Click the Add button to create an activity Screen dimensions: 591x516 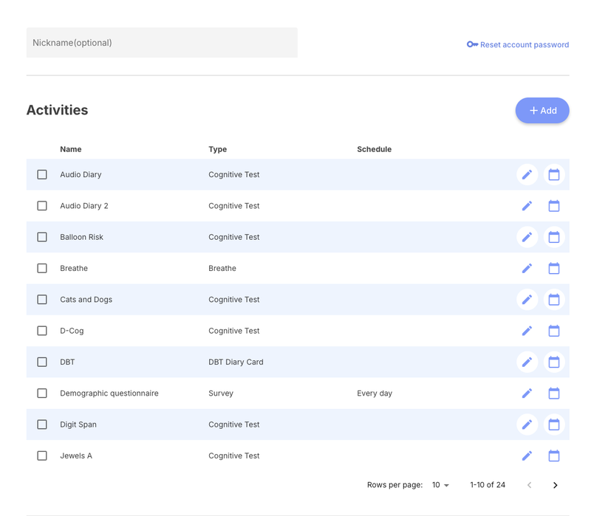[542, 110]
